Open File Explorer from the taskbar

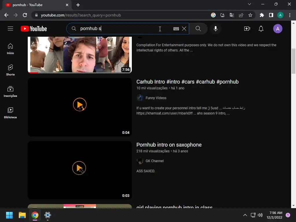[22, 215]
